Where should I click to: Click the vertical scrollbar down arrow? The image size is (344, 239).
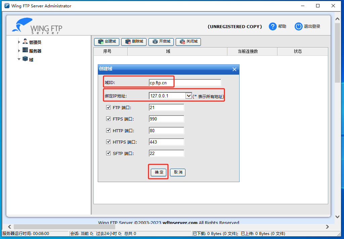337,217
